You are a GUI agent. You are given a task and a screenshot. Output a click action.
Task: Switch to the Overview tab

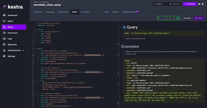[x=39, y=12]
